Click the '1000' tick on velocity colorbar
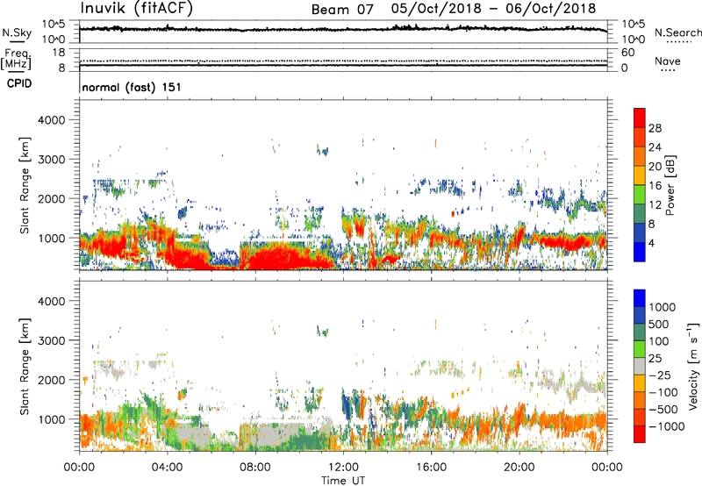Image resolution: width=702 pixels, height=486 pixels. coord(663,307)
